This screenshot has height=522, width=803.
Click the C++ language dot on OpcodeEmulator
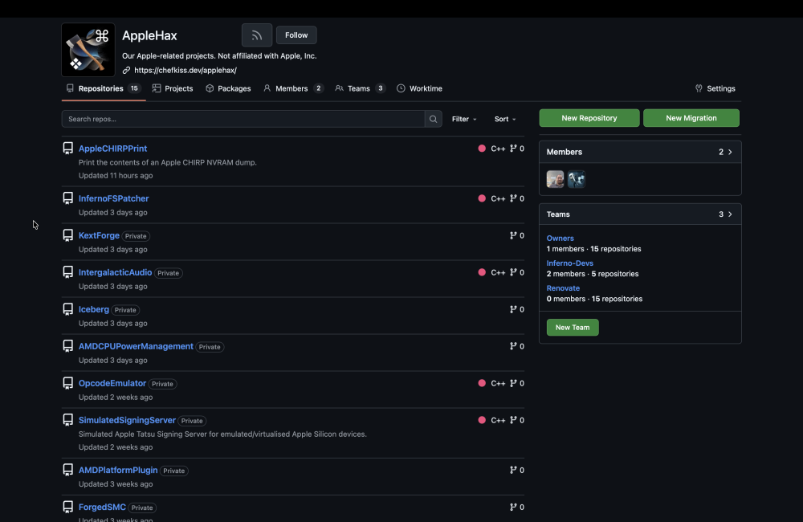(482, 383)
